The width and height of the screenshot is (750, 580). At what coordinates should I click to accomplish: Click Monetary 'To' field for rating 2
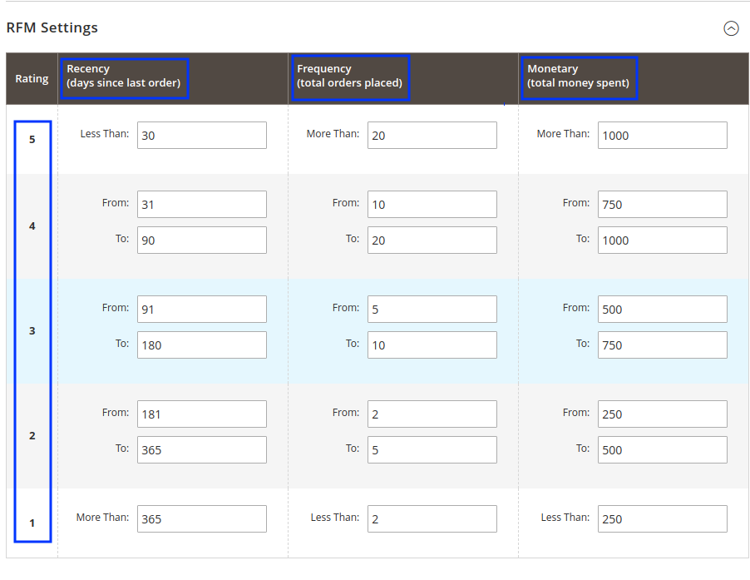click(x=662, y=450)
